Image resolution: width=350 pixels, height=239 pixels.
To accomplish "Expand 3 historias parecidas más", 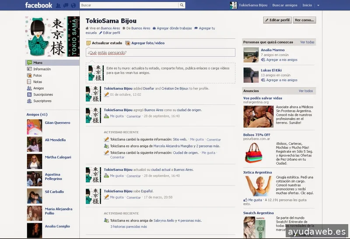I will tap(128, 227).
